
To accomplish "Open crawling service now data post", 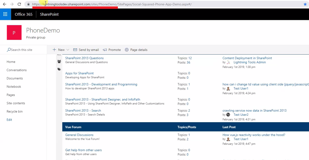I will coord(254,111).
